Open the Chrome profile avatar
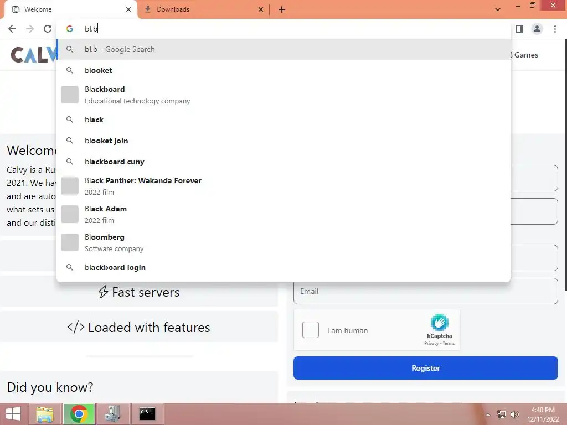The width and height of the screenshot is (567, 425). (537, 29)
